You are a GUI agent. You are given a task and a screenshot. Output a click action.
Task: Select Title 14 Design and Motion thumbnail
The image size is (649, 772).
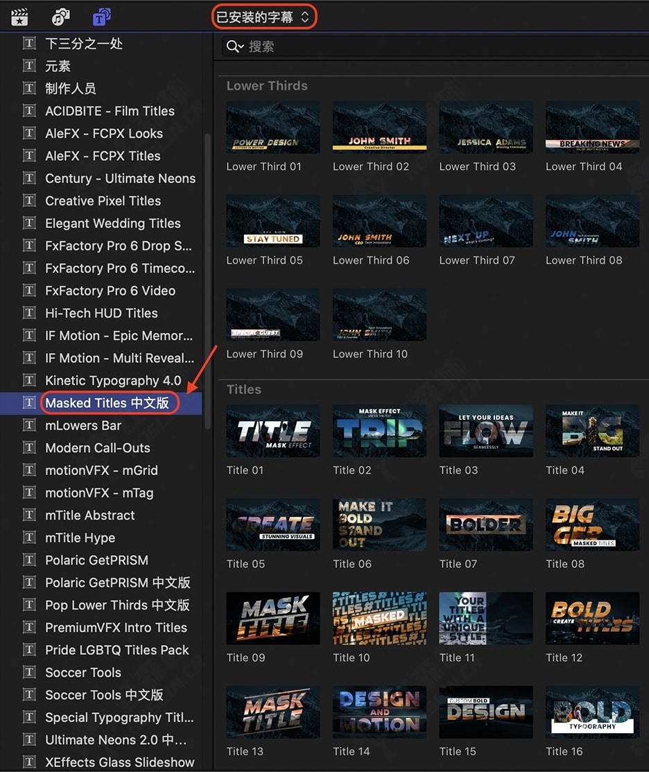[379, 712]
